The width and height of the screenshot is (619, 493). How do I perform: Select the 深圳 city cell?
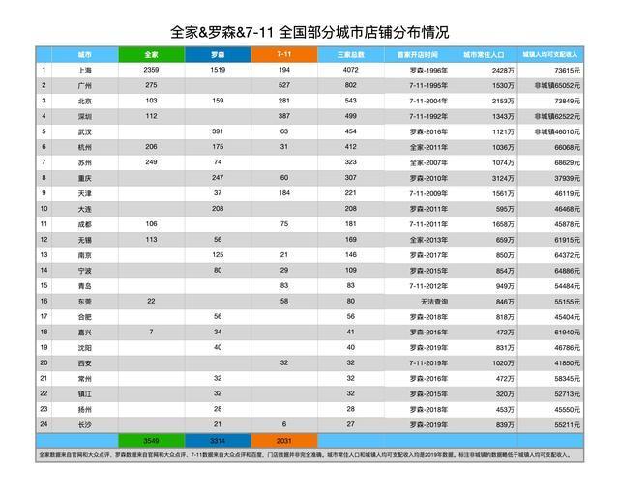[84, 116]
